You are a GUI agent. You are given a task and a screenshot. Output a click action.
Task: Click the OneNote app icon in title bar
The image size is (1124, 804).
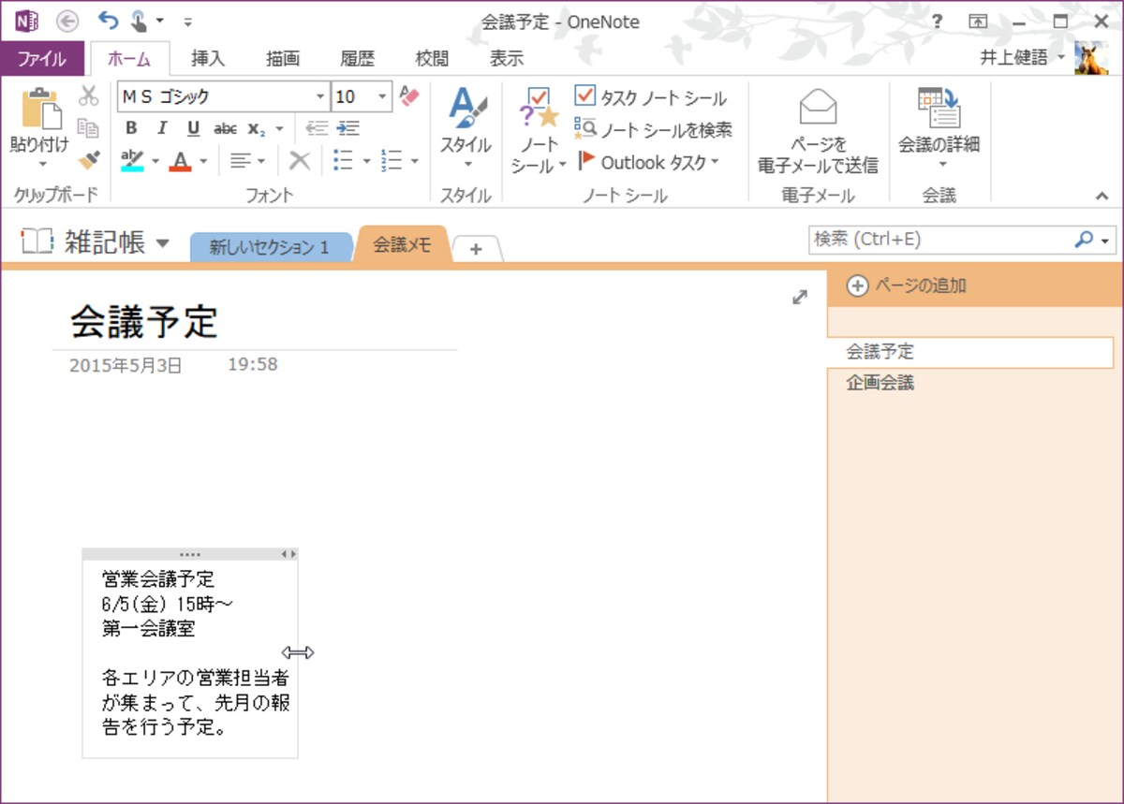click(x=26, y=21)
